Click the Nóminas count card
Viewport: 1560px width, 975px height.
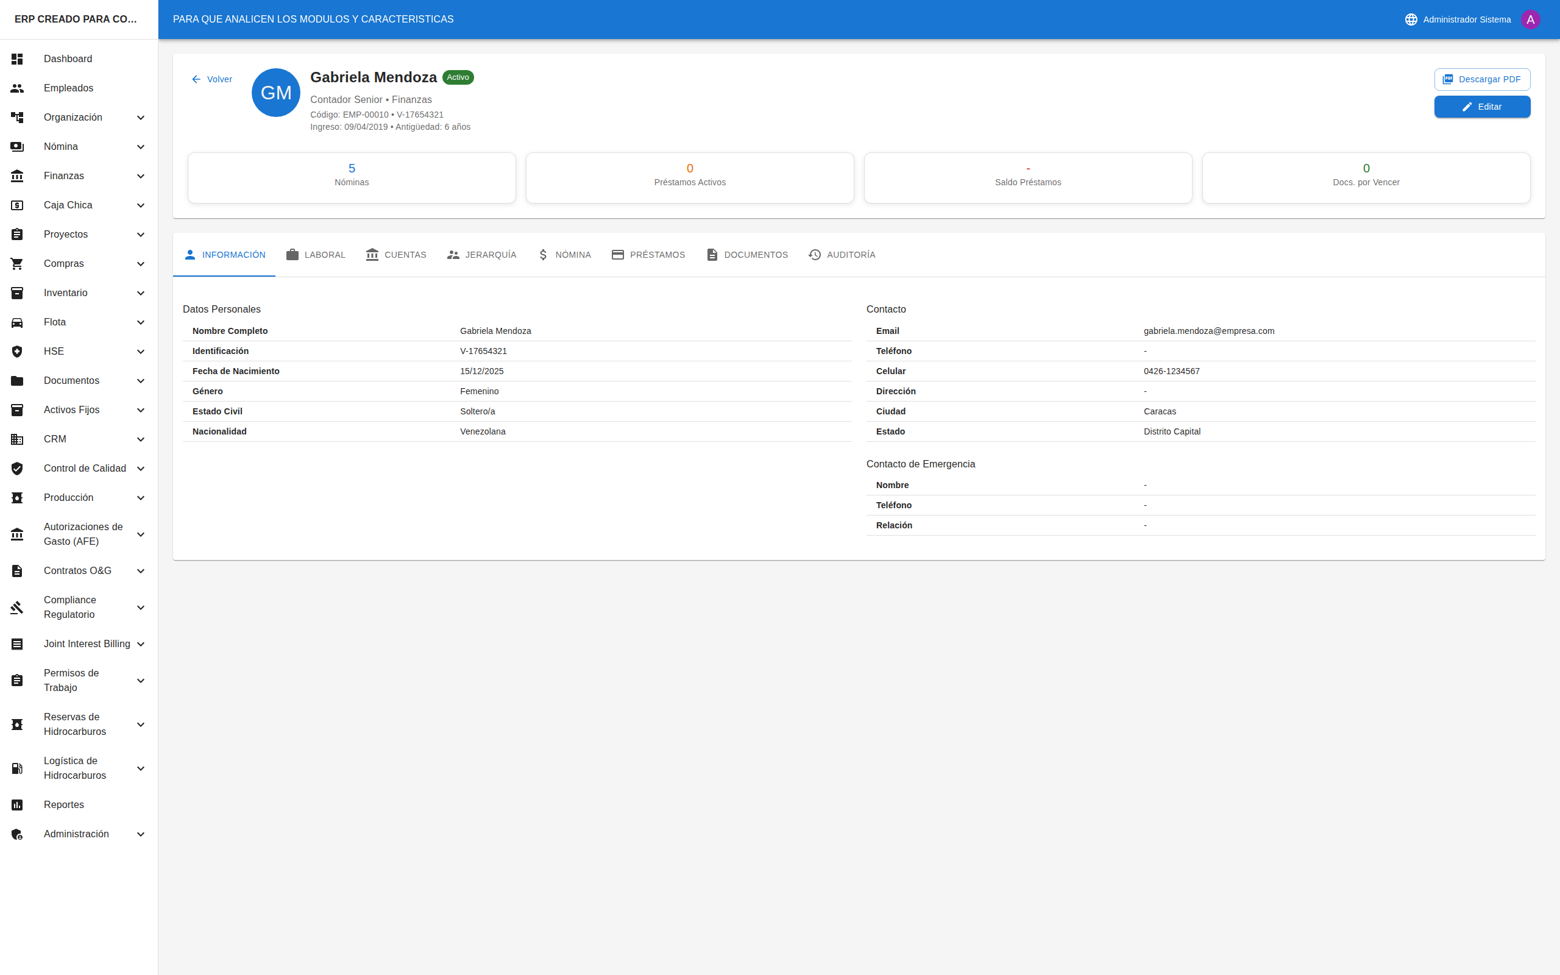click(x=352, y=177)
